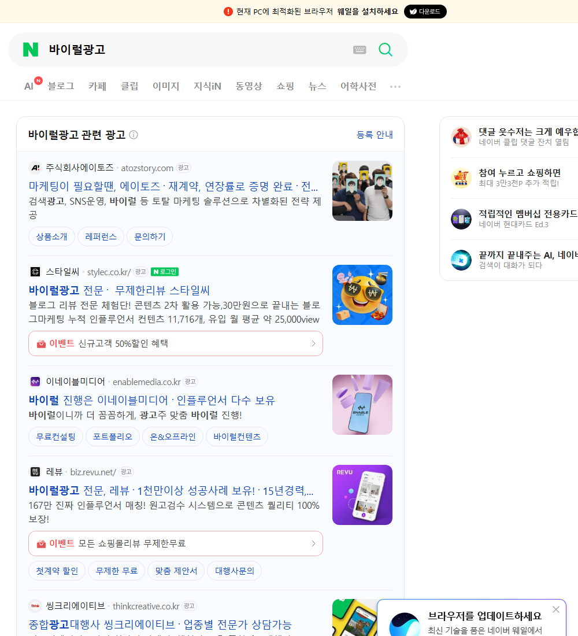Open the atozstory.com URL text
Image resolution: width=578 pixels, height=636 pixels.
[x=147, y=168]
